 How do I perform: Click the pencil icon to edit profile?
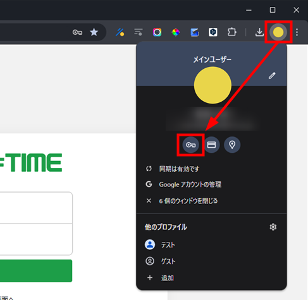pyautogui.click(x=272, y=76)
